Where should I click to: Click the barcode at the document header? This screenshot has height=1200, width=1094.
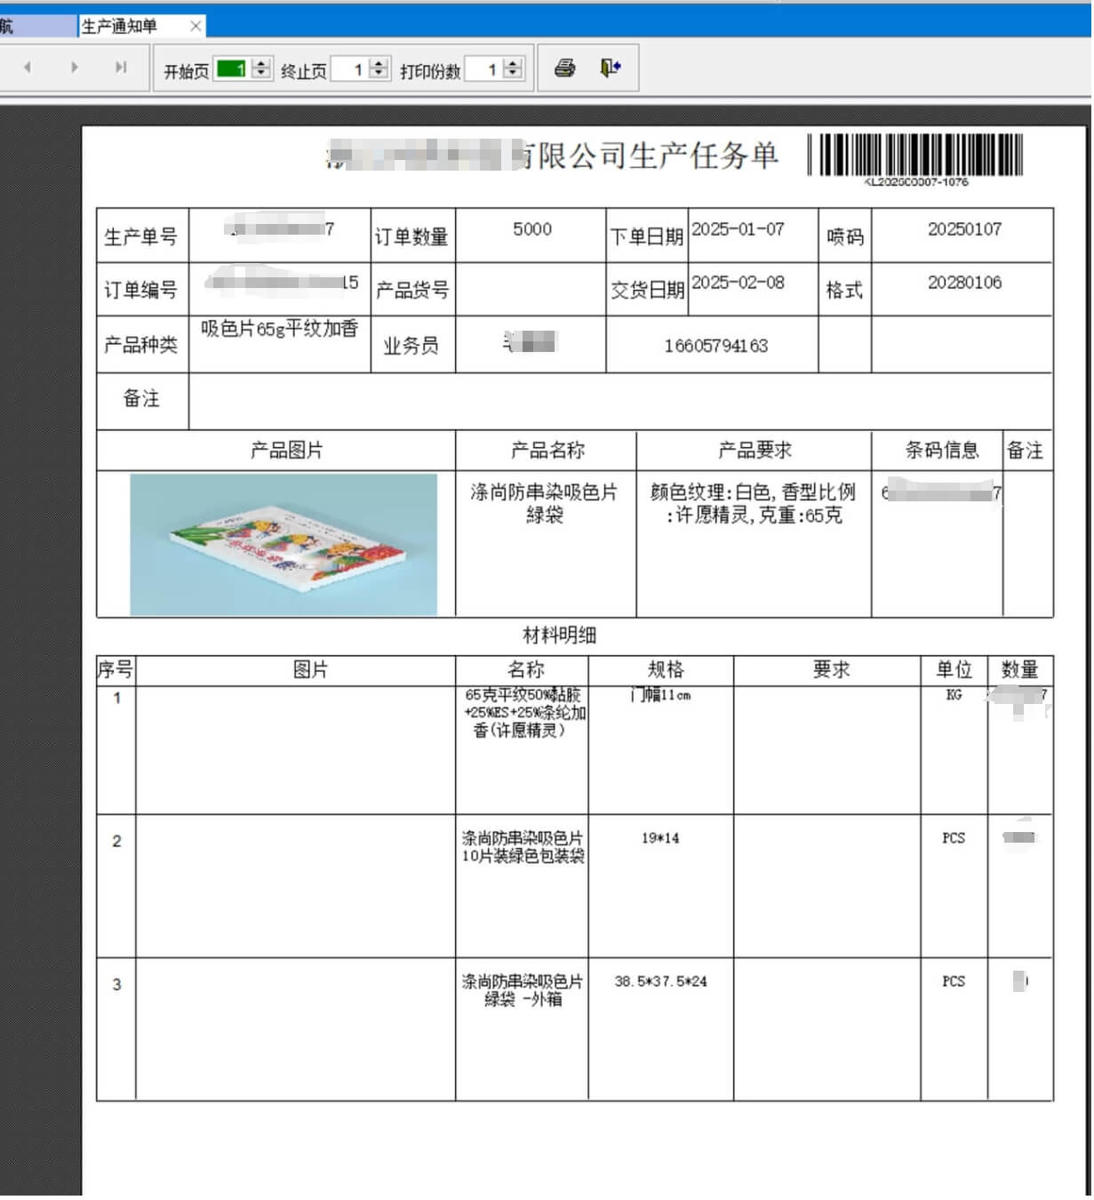click(x=916, y=156)
